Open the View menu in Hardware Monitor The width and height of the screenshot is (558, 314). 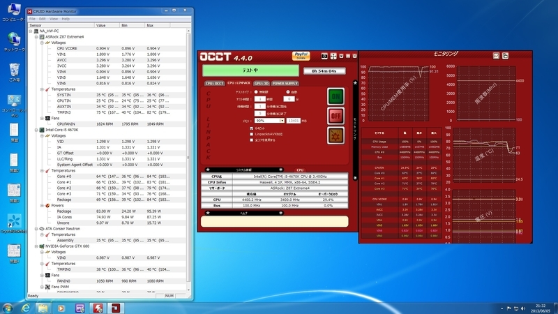coord(54,19)
